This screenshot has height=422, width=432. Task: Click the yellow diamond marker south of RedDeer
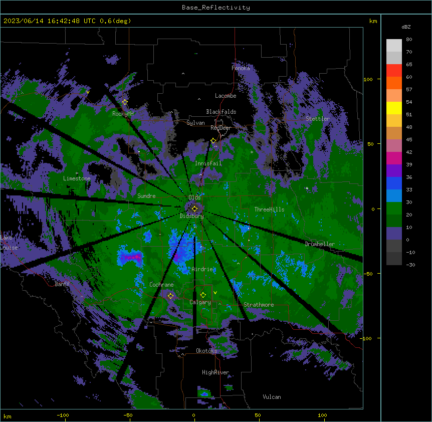coord(213,141)
